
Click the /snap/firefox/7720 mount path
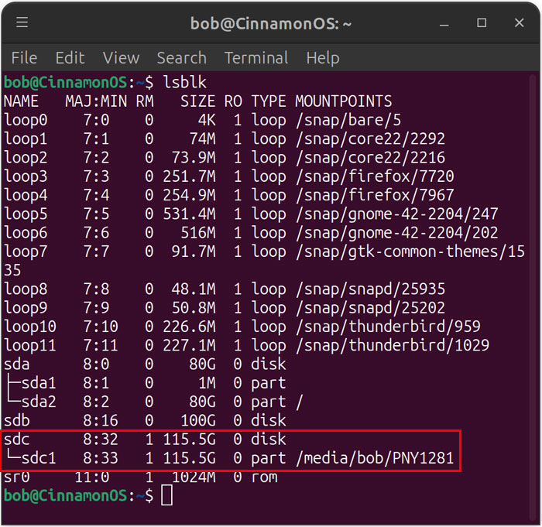(x=375, y=176)
